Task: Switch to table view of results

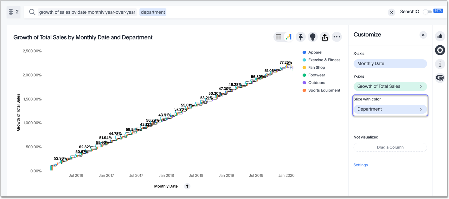Action: coord(279,37)
